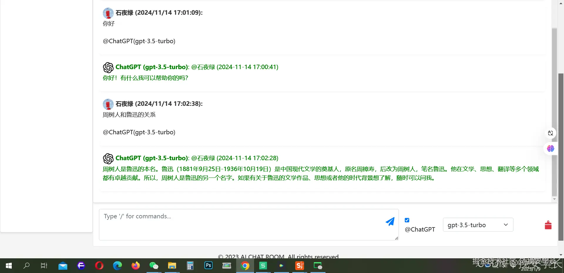Open orange Sj app in taskbar
Screen dimensions: 564x273
tap(300, 266)
